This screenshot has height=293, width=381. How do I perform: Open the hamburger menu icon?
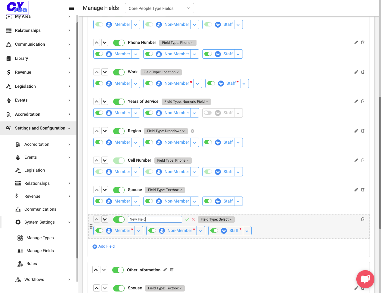71,8
